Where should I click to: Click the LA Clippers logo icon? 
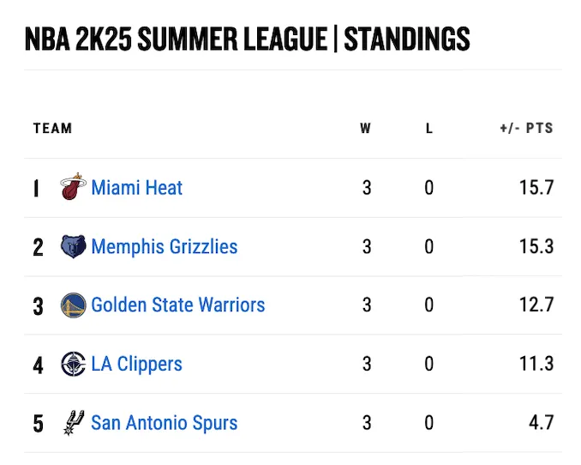point(74,364)
